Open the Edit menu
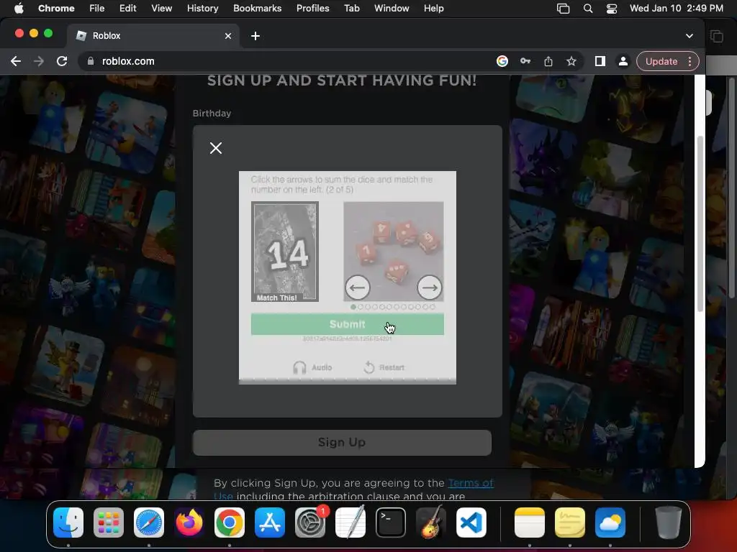This screenshot has width=737, height=552. [x=127, y=9]
